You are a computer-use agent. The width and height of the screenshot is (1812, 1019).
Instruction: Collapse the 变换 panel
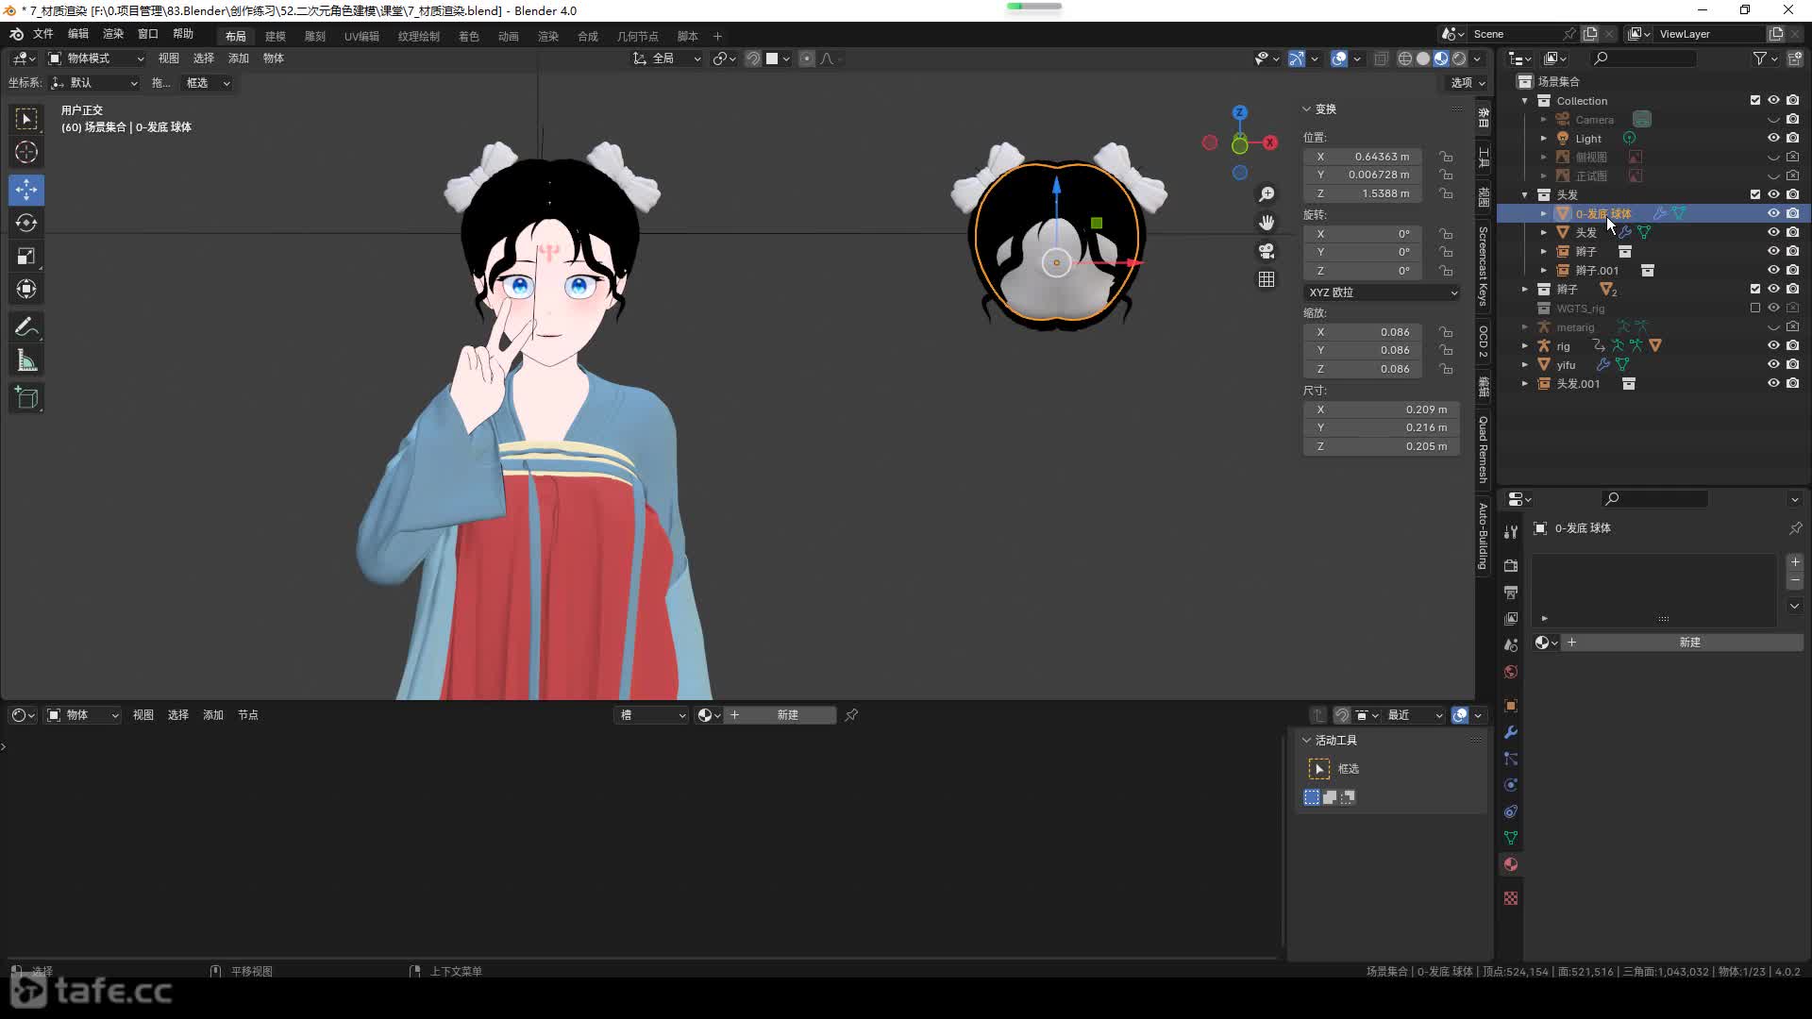1307,109
